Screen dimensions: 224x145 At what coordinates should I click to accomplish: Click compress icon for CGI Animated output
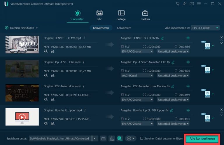(x=188, y=86)
